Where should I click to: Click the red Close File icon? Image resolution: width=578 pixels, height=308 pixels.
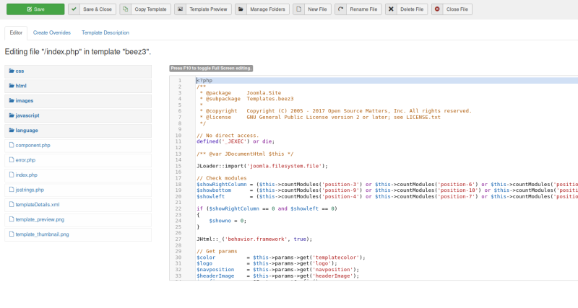tap(439, 9)
